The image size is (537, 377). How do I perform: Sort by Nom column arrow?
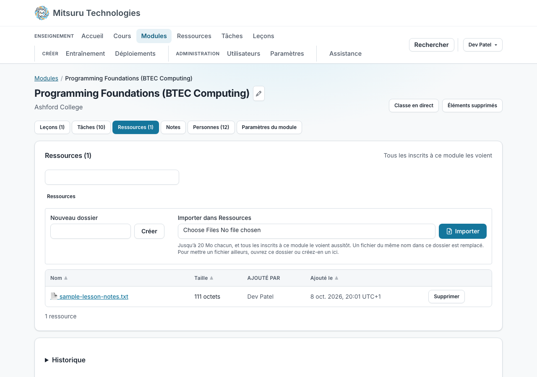click(66, 278)
